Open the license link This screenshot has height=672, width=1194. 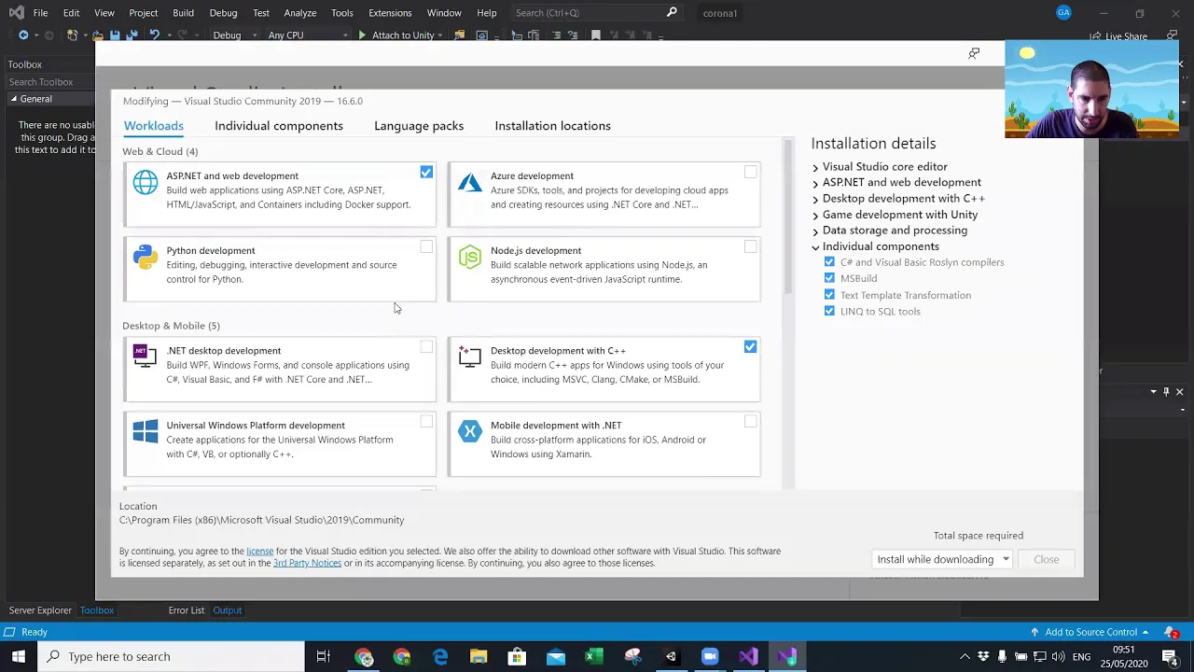pos(259,551)
